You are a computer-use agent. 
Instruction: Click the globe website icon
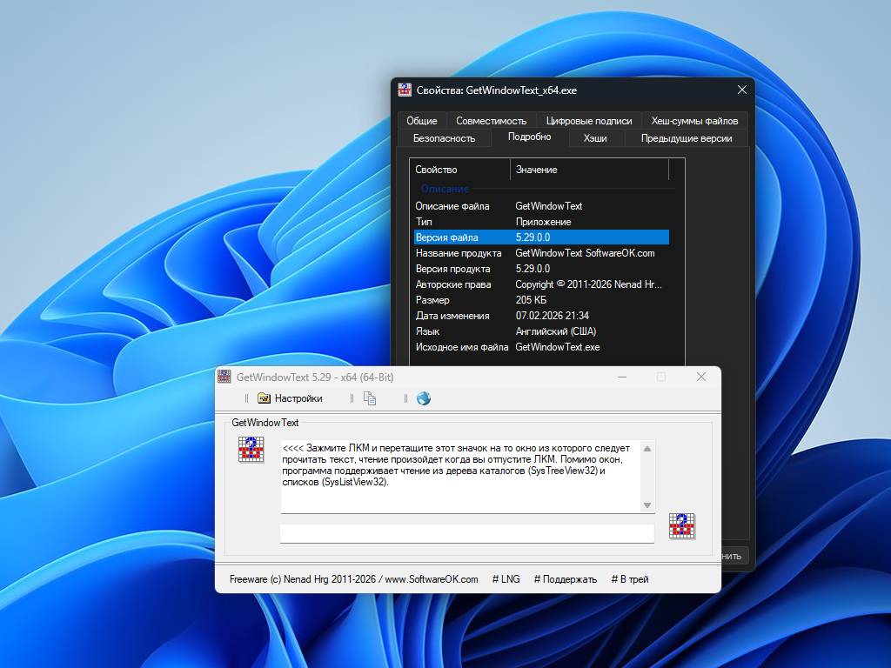[424, 398]
